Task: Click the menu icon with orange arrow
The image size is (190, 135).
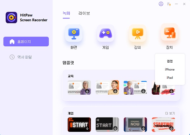Action: (169, 4)
